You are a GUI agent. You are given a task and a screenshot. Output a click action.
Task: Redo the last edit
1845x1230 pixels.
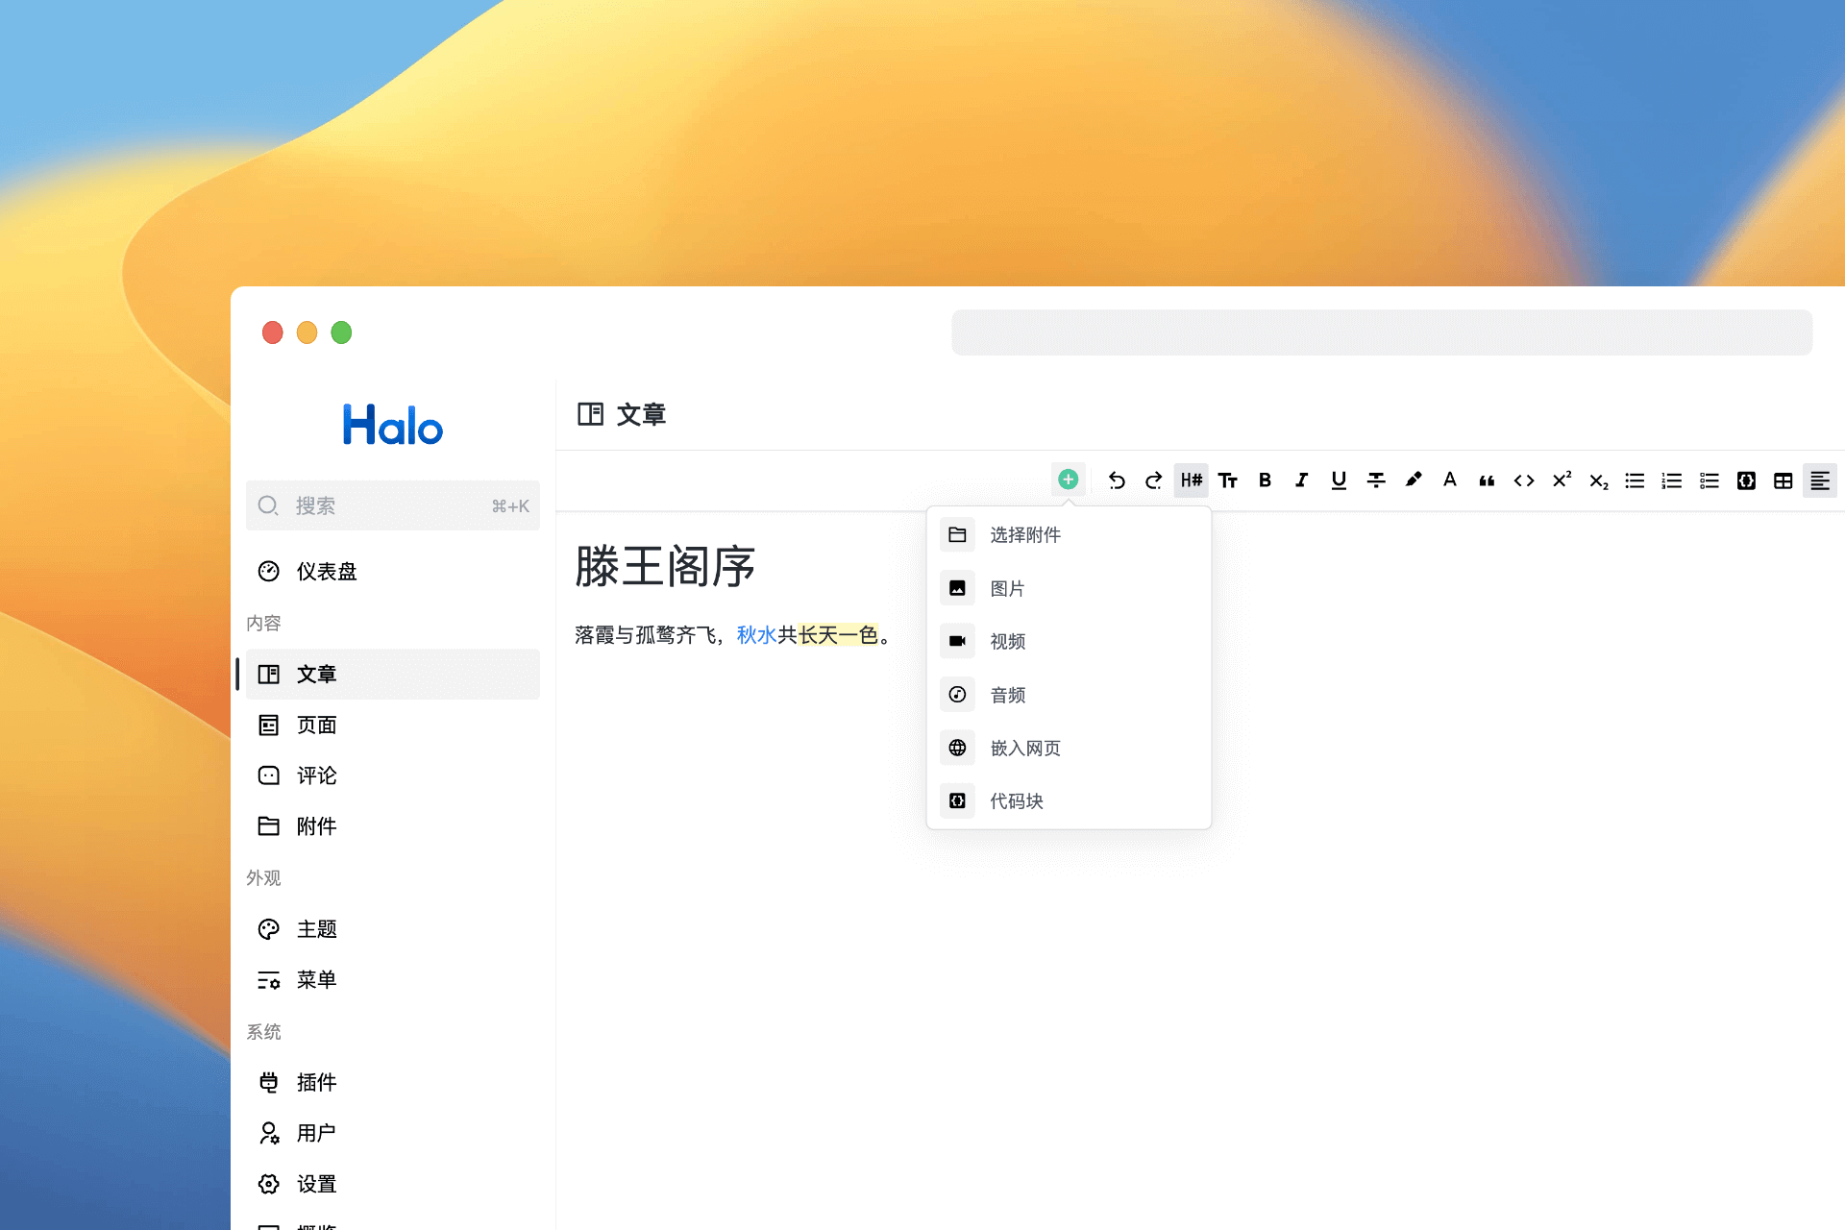coord(1153,480)
